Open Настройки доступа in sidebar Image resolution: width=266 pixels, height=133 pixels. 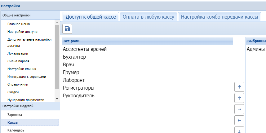coord(23,31)
